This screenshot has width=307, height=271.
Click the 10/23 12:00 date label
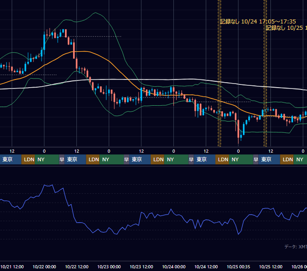[141, 266]
